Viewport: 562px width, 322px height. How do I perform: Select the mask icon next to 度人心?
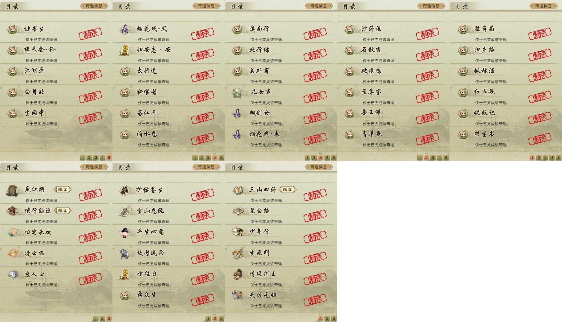(12, 274)
